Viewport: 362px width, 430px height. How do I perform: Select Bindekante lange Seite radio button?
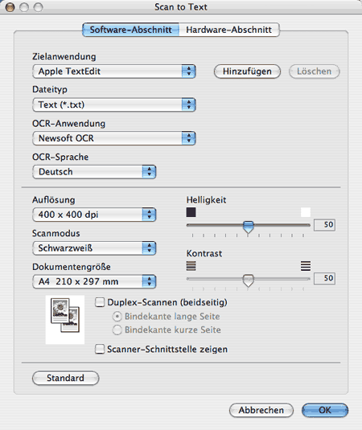pos(117,317)
